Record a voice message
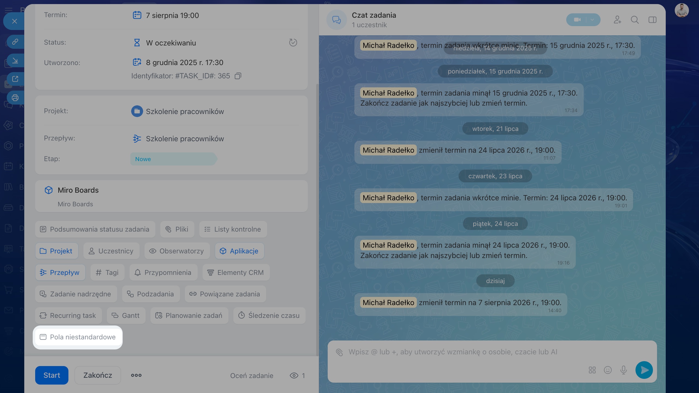This screenshot has height=393, width=699. 623,370
